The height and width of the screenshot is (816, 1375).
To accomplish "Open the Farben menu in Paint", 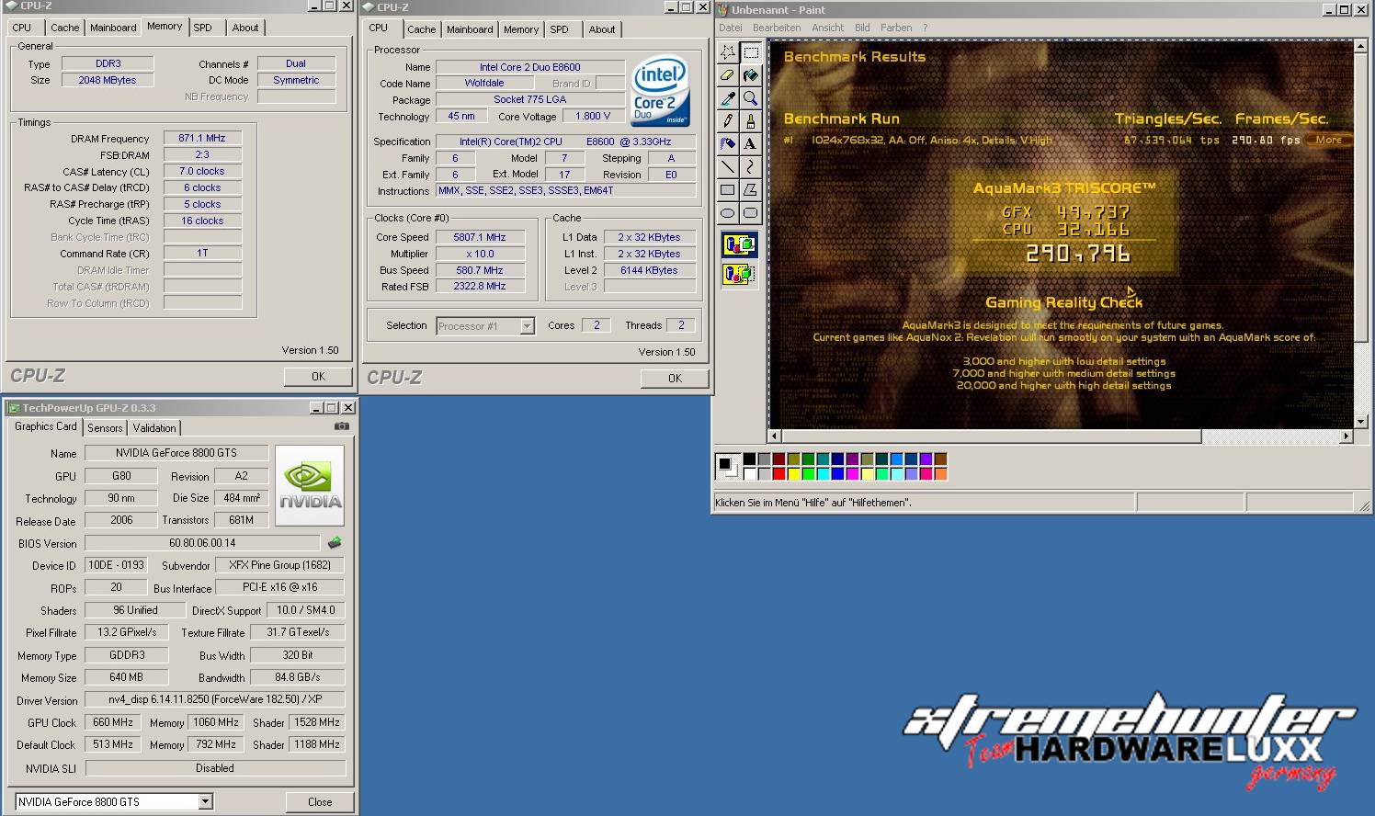I will tap(896, 28).
